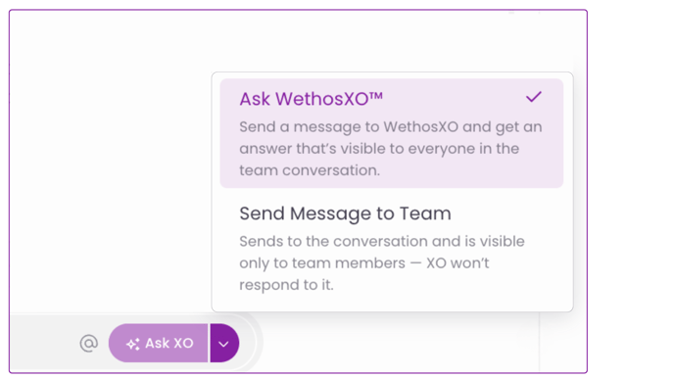Click the message input area left of @
Image resolution: width=674 pixels, height=379 pixels.
pos(42,343)
